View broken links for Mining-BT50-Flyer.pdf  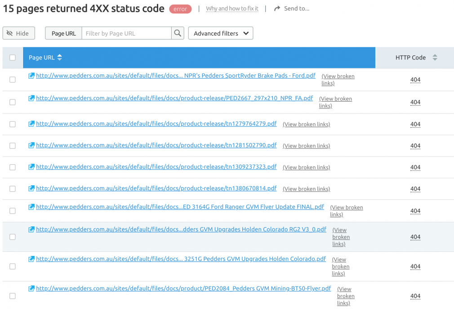click(346, 296)
